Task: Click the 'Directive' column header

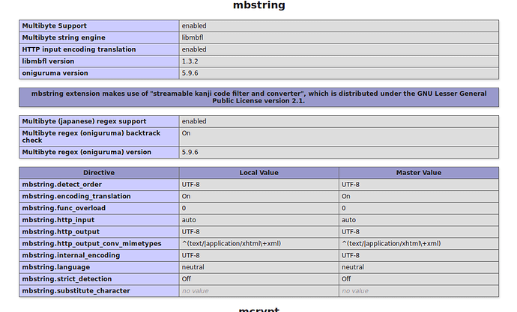Action: (x=99, y=172)
